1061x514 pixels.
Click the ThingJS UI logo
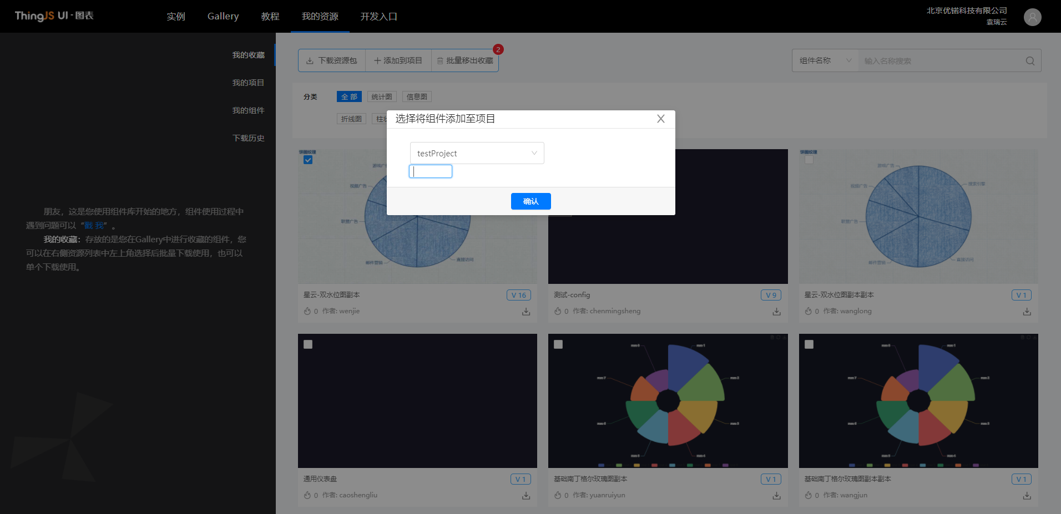tap(54, 16)
